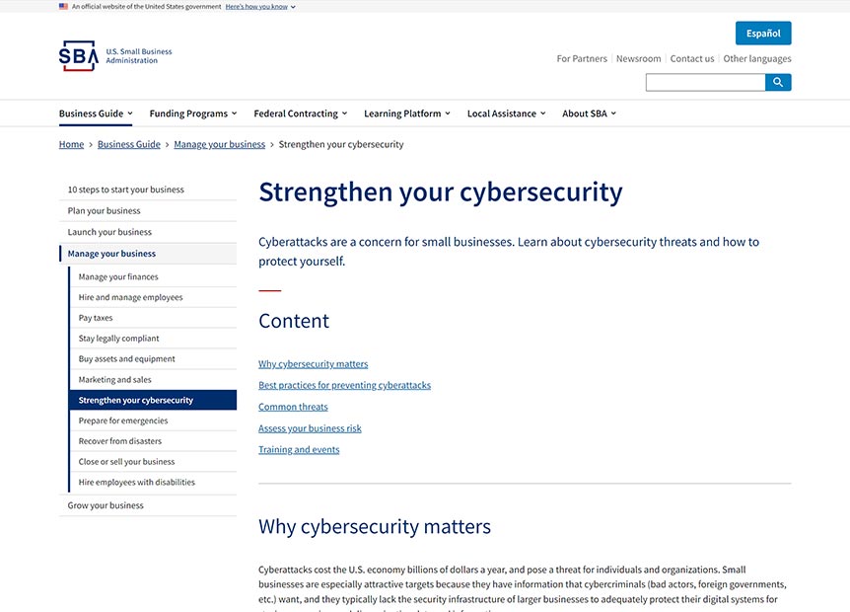The width and height of the screenshot is (850, 612).
Task: Expand the Learning Platform menu
Action: click(406, 114)
